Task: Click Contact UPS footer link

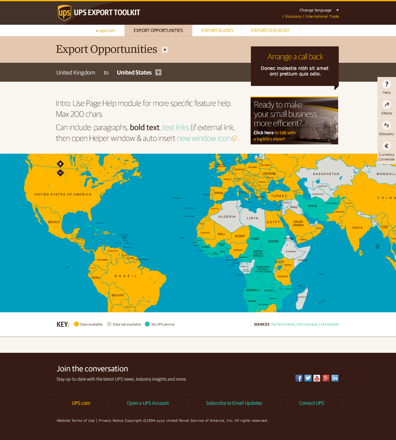Action: coord(312,403)
